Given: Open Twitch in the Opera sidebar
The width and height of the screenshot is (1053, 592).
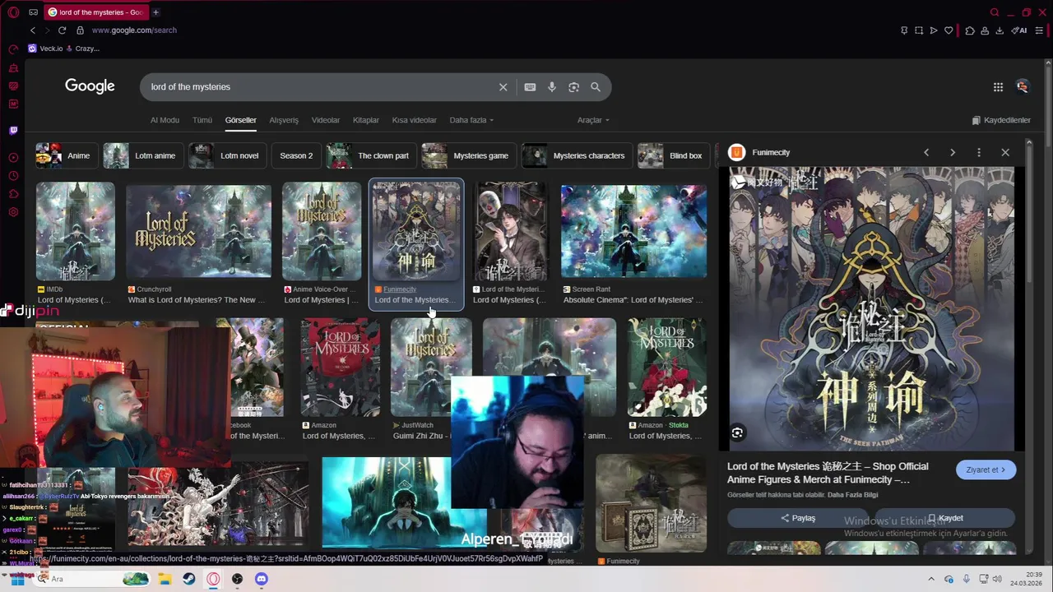Looking at the screenshot, I should (x=13, y=130).
